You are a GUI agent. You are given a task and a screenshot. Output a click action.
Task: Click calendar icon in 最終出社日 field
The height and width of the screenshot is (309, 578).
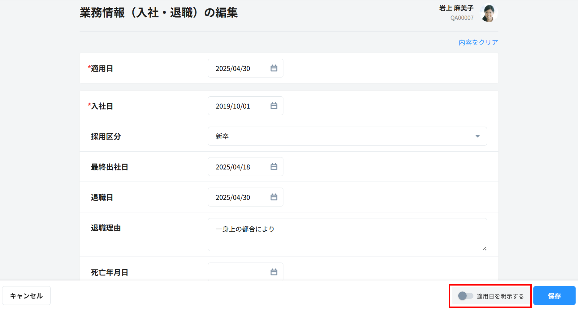pyautogui.click(x=274, y=167)
